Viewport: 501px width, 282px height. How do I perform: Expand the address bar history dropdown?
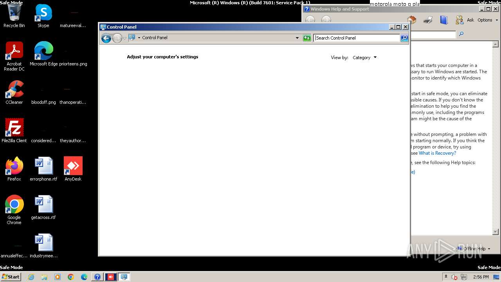[x=297, y=38]
